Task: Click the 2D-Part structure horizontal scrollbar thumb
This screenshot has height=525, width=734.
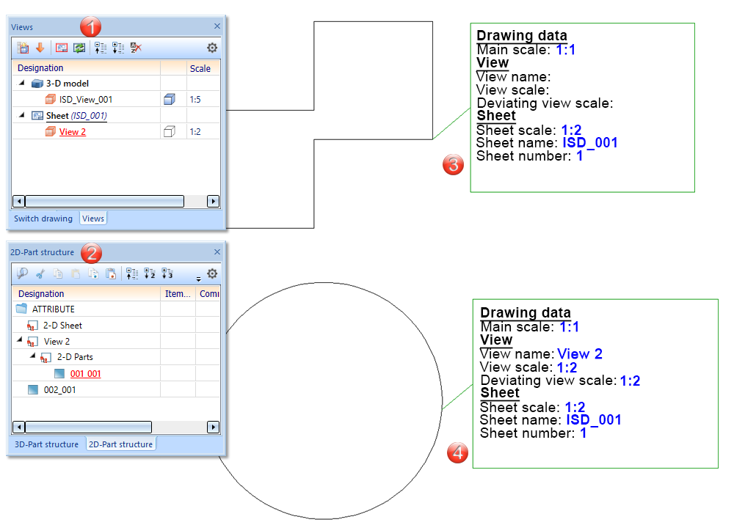Action: click(x=89, y=427)
